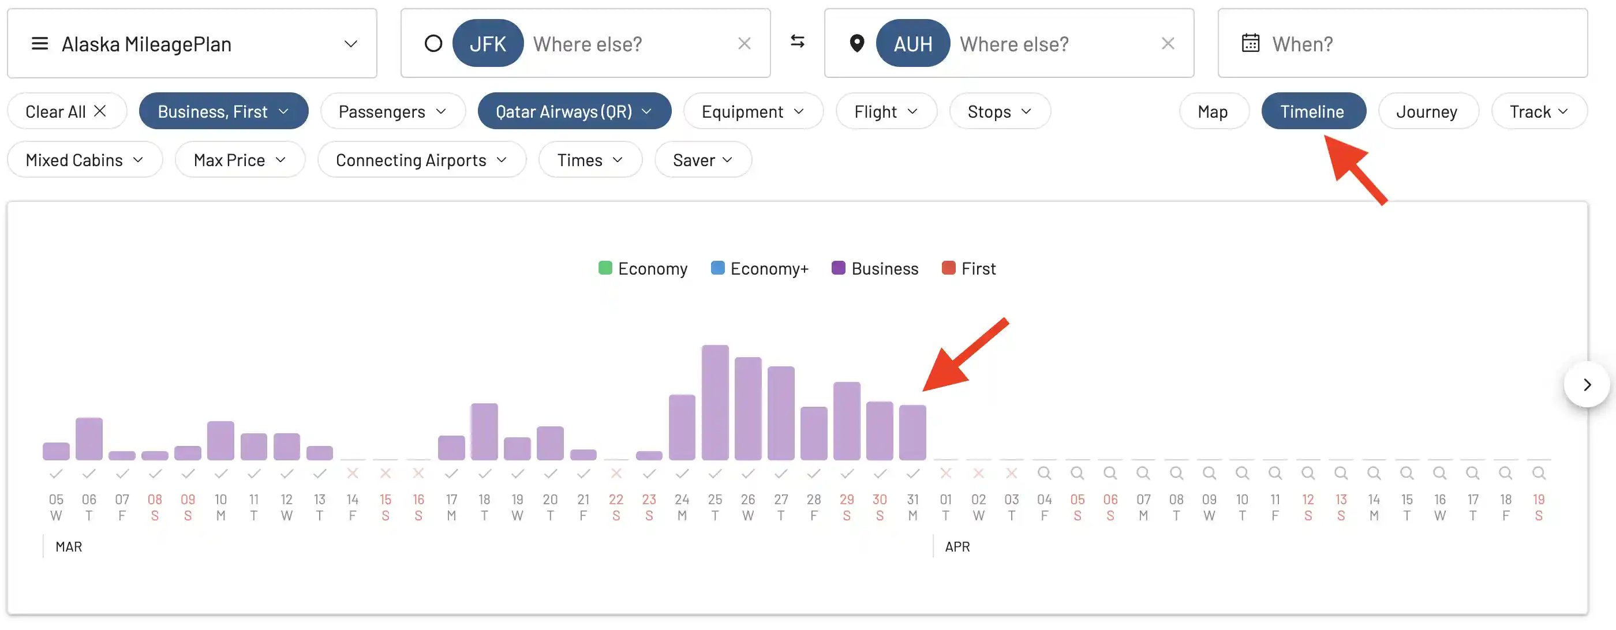Toggle Business series in chart legend
Image resolution: width=1616 pixels, height=630 pixels.
(x=875, y=269)
